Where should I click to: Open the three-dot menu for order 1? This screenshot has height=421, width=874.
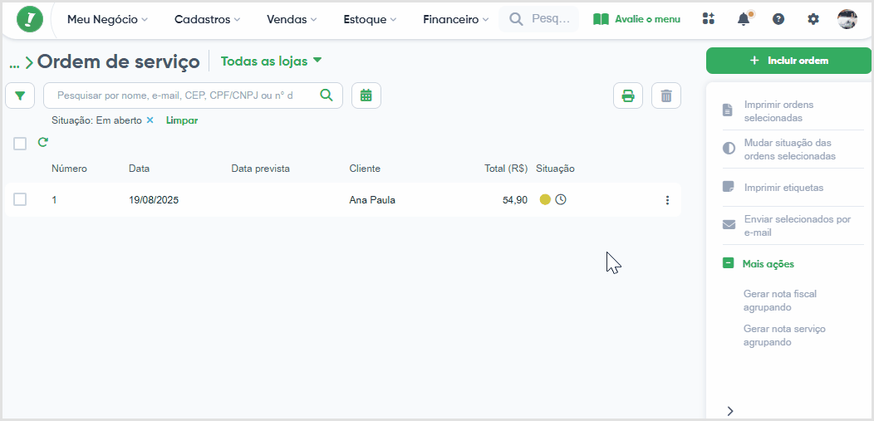click(x=667, y=200)
